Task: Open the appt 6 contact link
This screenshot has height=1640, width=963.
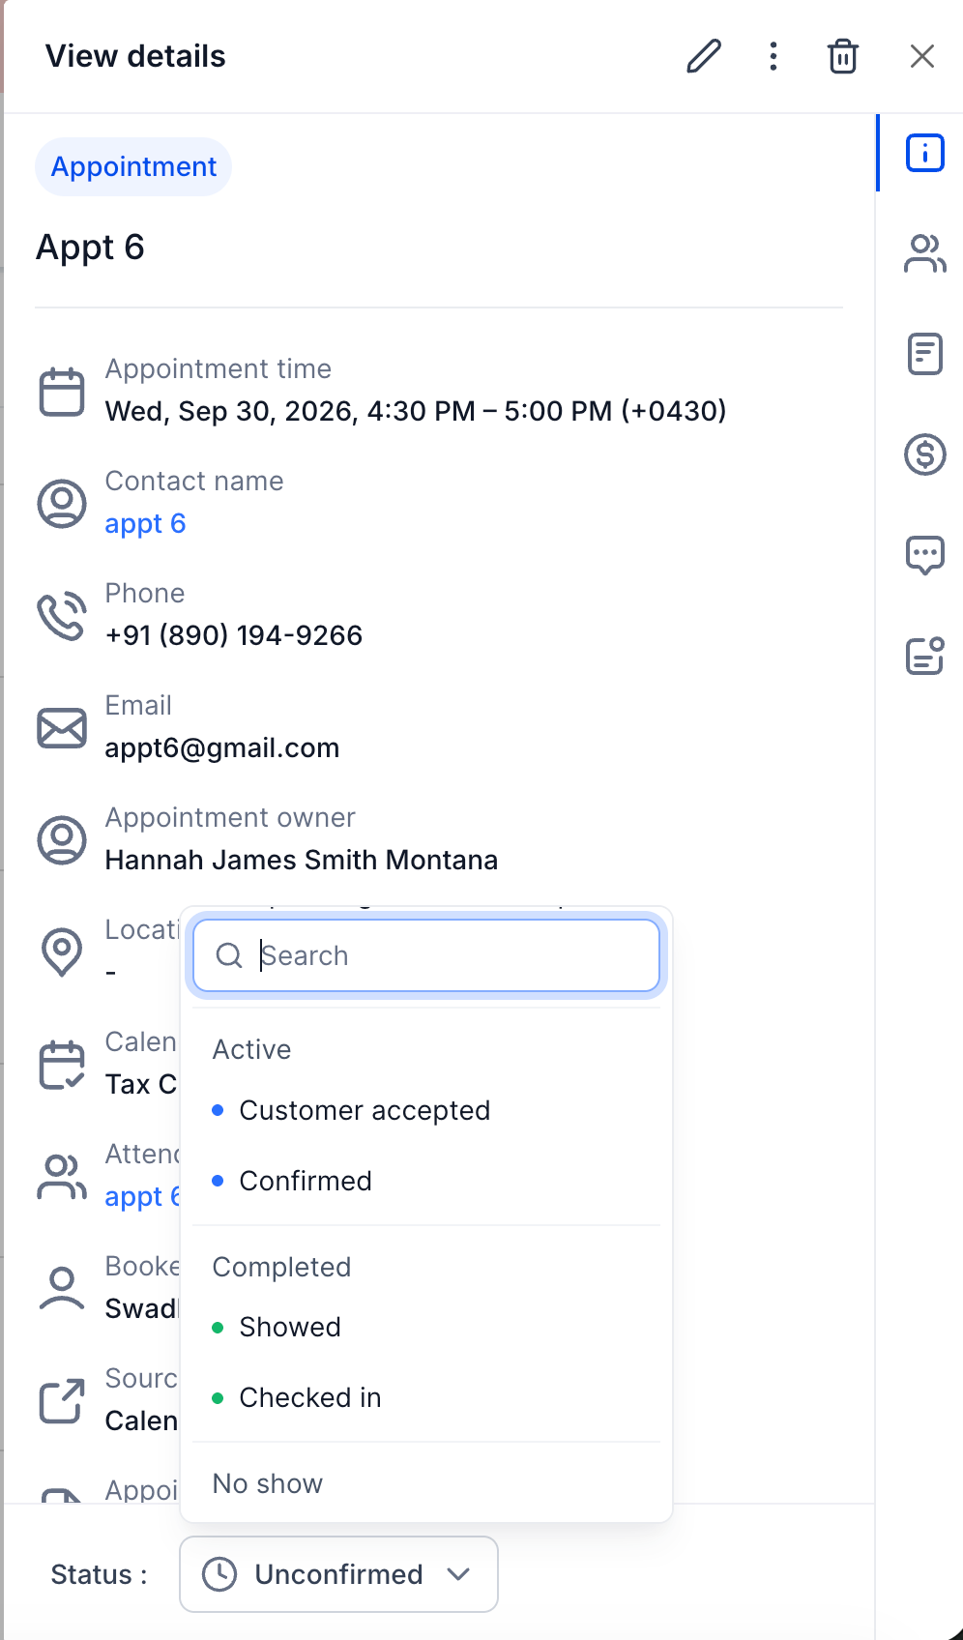Action: [145, 523]
